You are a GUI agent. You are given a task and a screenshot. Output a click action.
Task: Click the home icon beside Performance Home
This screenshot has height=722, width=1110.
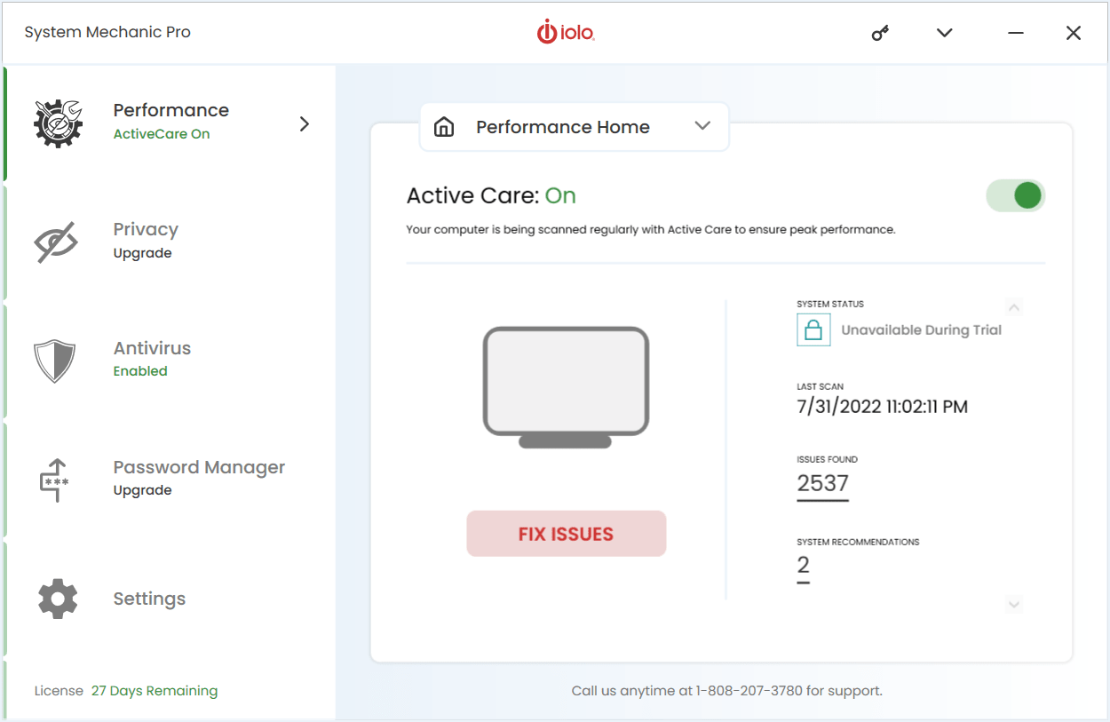(x=444, y=127)
